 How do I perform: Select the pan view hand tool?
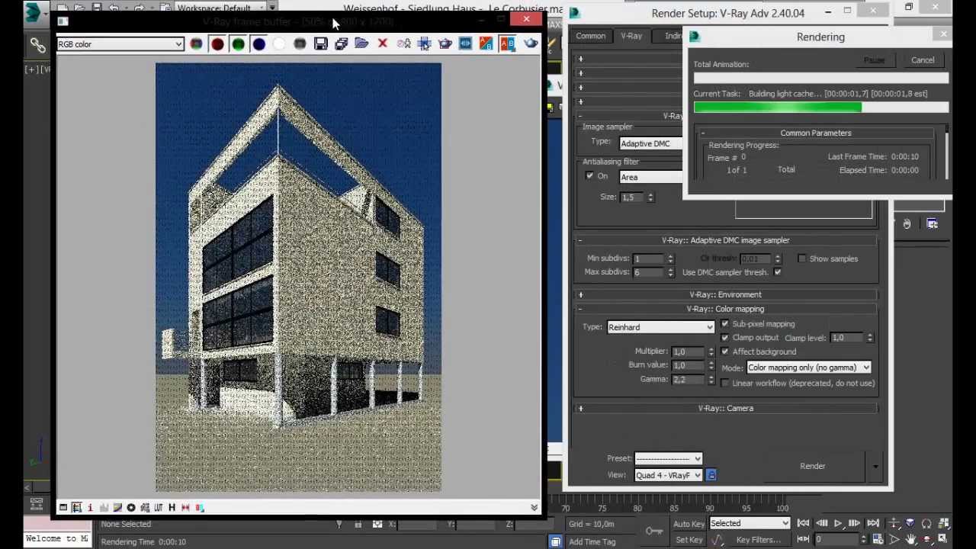[x=910, y=540]
